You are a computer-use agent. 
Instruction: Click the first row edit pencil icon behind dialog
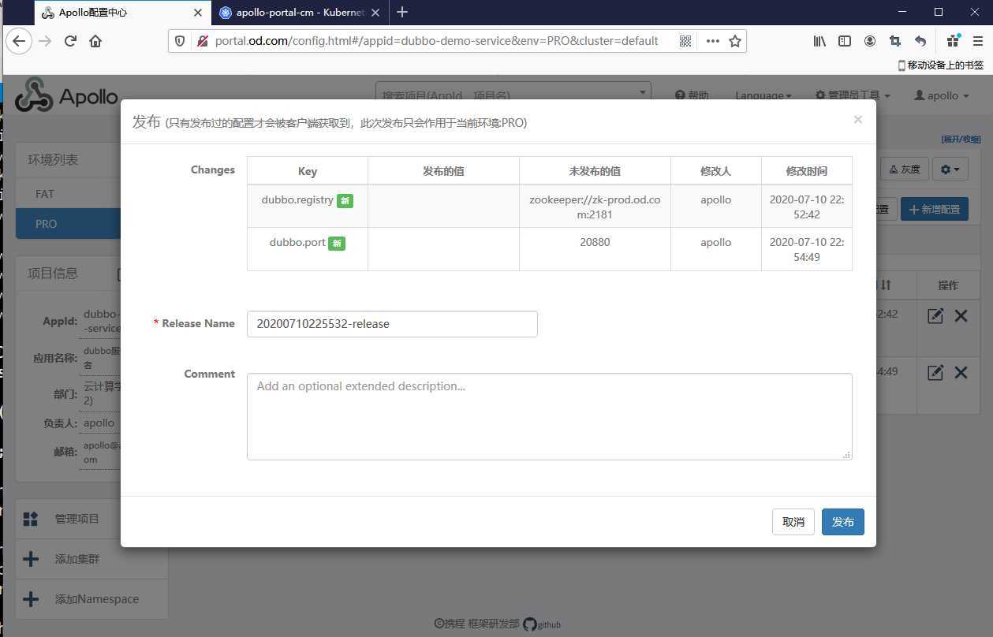click(x=935, y=315)
